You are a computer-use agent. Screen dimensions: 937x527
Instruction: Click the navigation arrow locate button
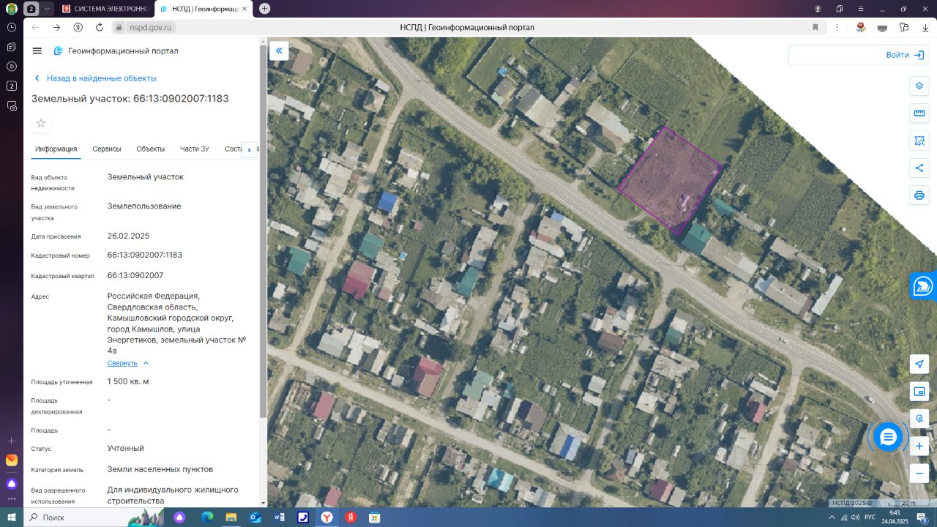[x=919, y=365]
